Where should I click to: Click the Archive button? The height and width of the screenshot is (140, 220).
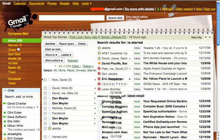click(x=50, y=43)
